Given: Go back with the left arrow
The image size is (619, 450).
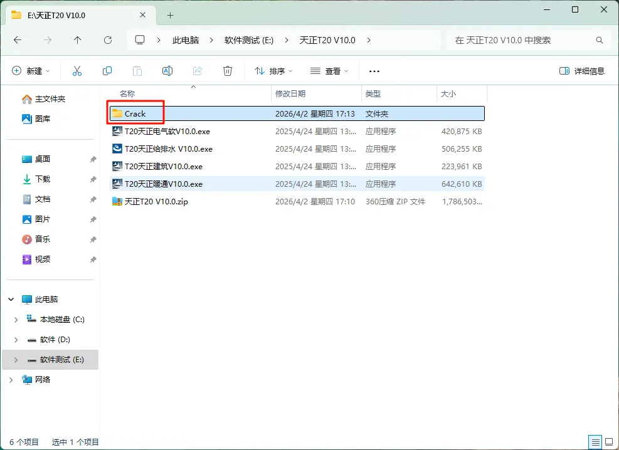Looking at the screenshot, I should click(x=18, y=40).
